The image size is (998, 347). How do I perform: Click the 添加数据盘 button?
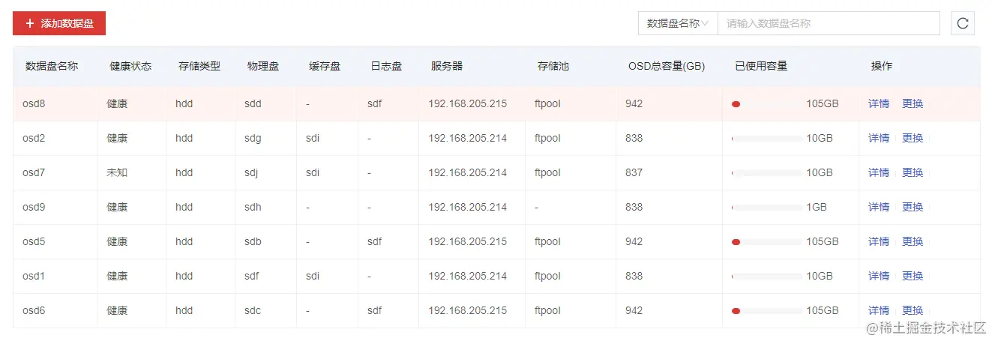[x=59, y=23]
